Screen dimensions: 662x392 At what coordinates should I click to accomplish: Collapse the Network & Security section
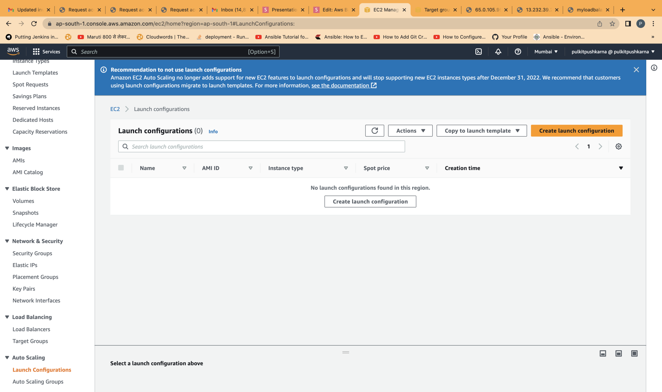click(x=7, y=241)
